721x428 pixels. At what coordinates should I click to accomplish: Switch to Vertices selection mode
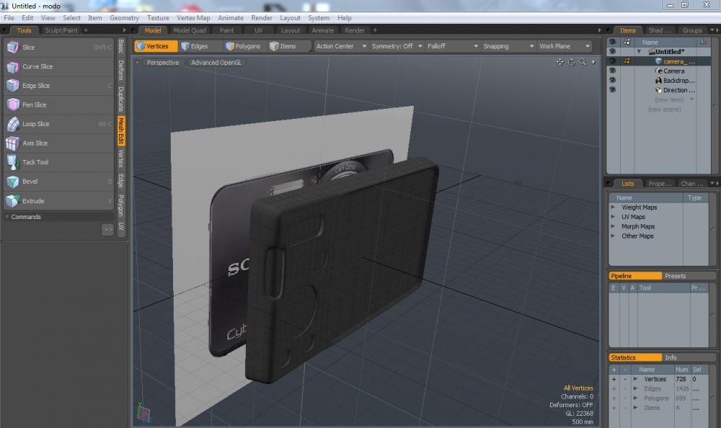pos(156,46)
